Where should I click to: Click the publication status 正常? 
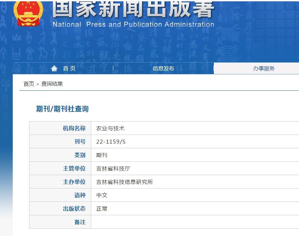pos(101,208)
